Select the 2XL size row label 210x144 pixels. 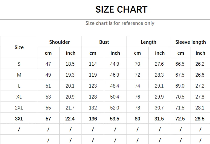tap(19, 108)
